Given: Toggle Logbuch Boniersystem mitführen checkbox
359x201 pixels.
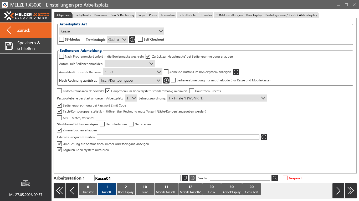Looking at the screenshot, I should (59, 150).
